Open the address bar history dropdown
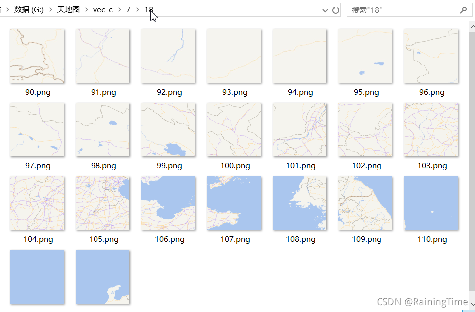475x312 pixels. point(325,10)
